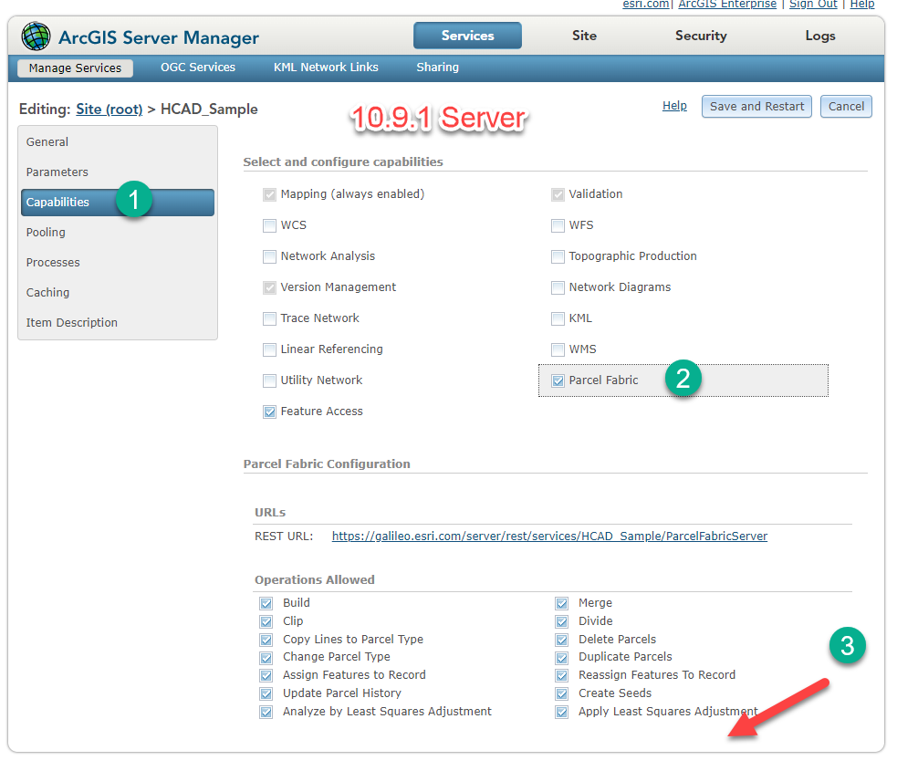
Task: Uncheck Delete Parcels operation
Action: click(x=562, y=640)
